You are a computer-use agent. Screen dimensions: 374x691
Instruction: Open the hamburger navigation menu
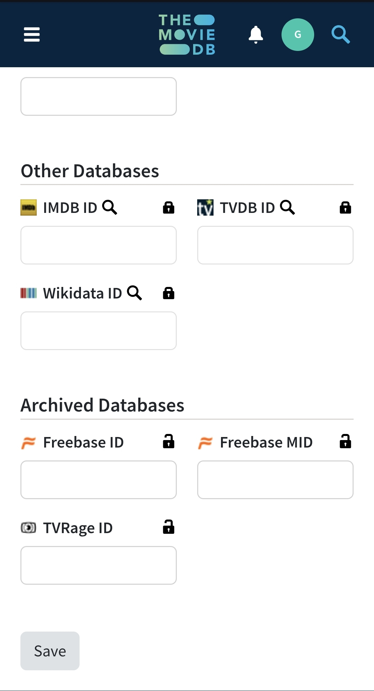pyautogui.click(x=32, y=35)
